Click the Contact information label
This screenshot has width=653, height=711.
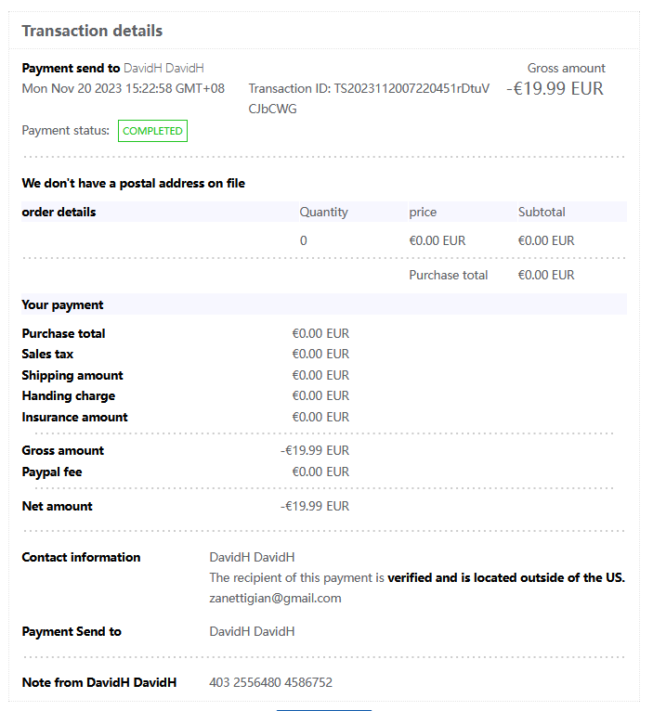tap(81, 557)
